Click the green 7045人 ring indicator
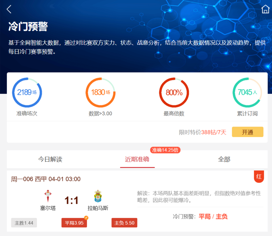The image size is (272, 236). click(247, 93)
